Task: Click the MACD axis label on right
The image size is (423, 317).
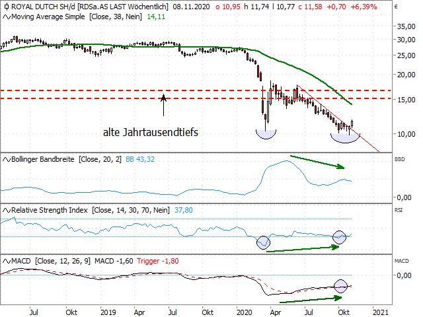Action: (x=402, y=261)
